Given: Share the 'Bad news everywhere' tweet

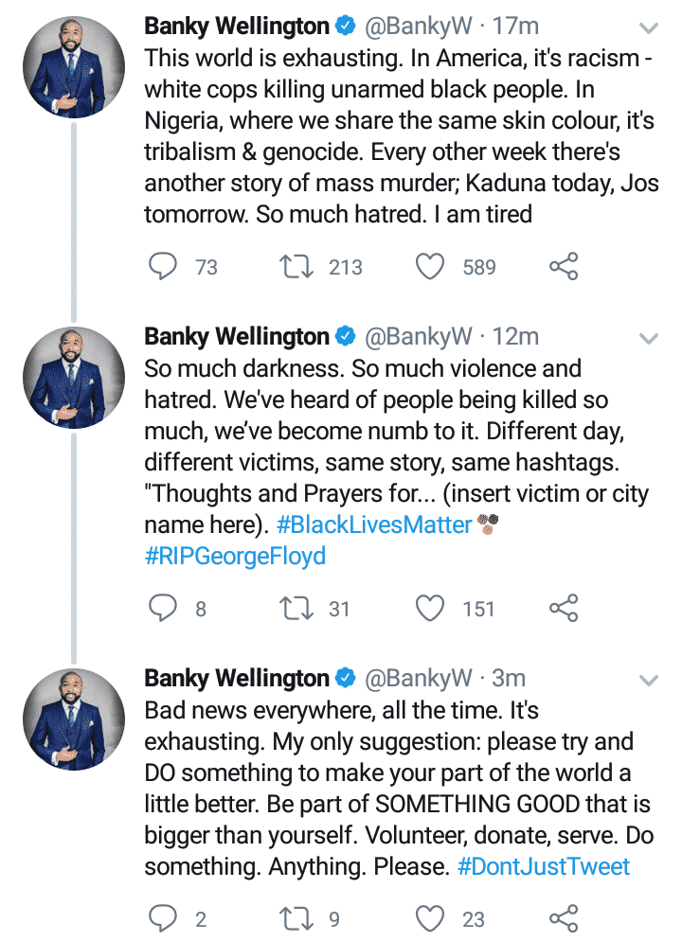Looking at the screenshot, I should point(564,917).
